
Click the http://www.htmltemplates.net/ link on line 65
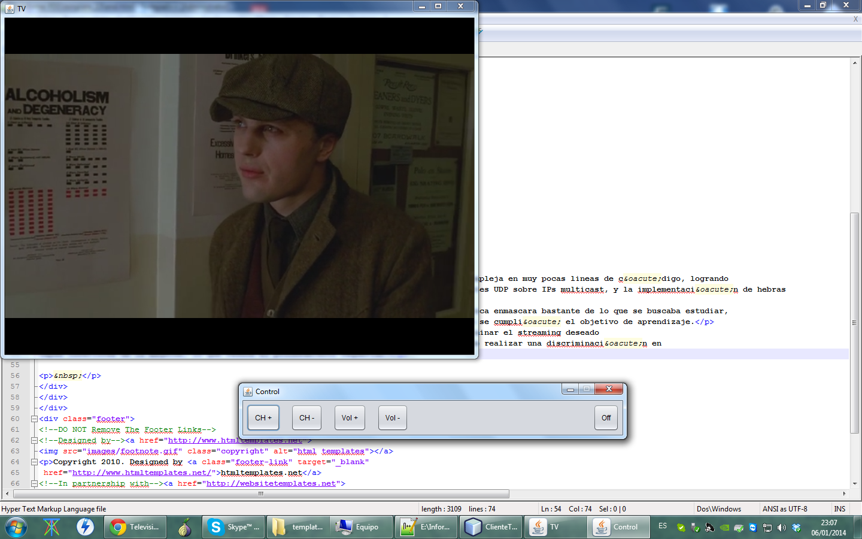click(142, 473)
